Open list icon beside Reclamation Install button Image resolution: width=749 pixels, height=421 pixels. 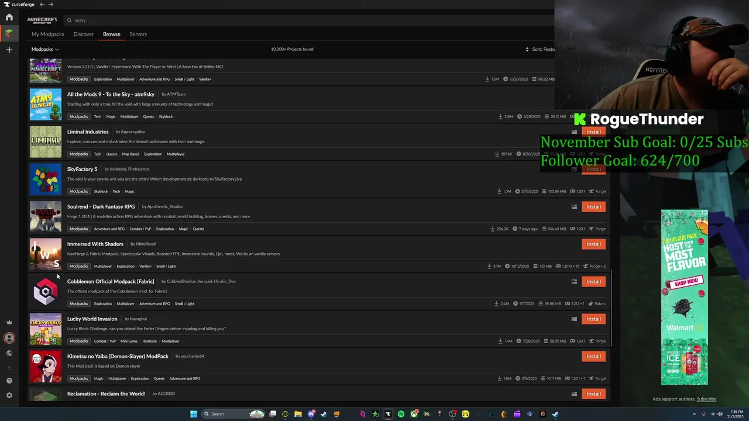click(x=574, y=394)
